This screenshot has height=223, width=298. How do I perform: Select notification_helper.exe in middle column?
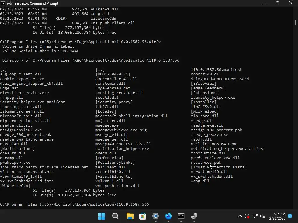122,148
